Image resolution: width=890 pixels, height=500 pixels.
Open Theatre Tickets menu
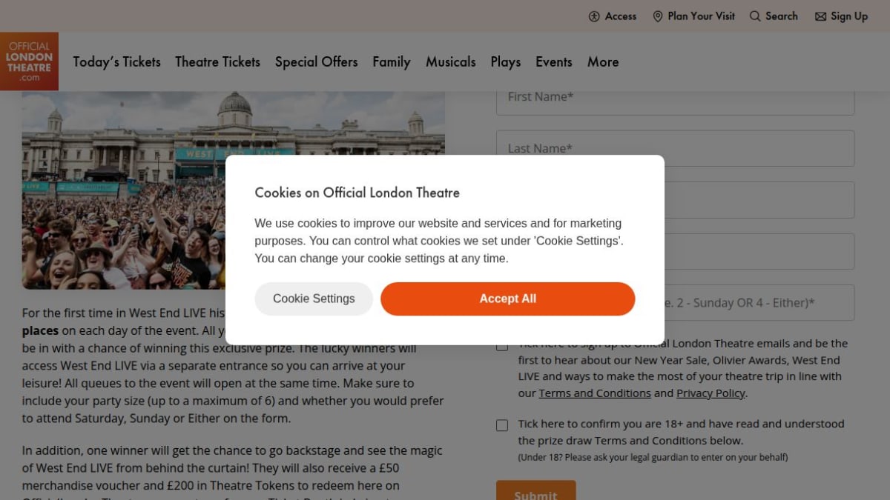pos(217,62)
